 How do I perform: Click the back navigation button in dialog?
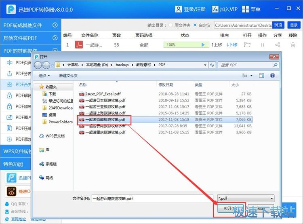38,65
